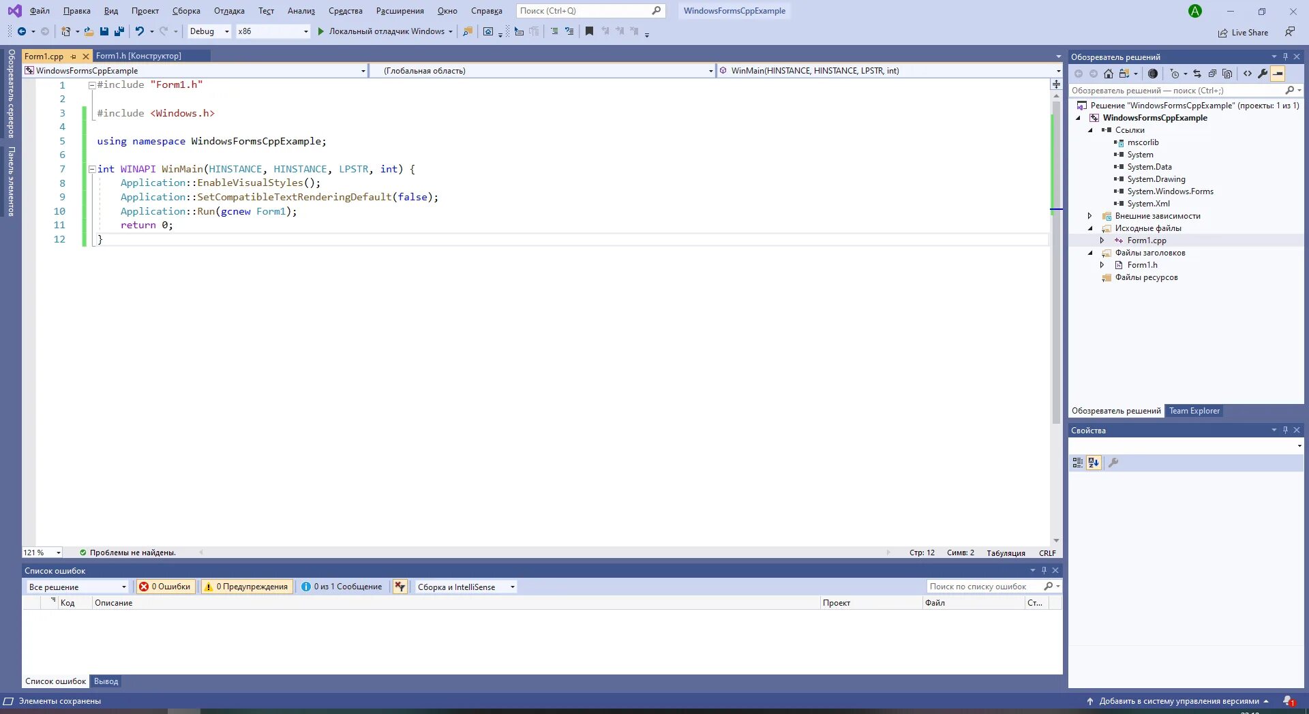Click the Поиск по списку ошибок field
This screenshot has height=714, width=1309.
(994, 587)
